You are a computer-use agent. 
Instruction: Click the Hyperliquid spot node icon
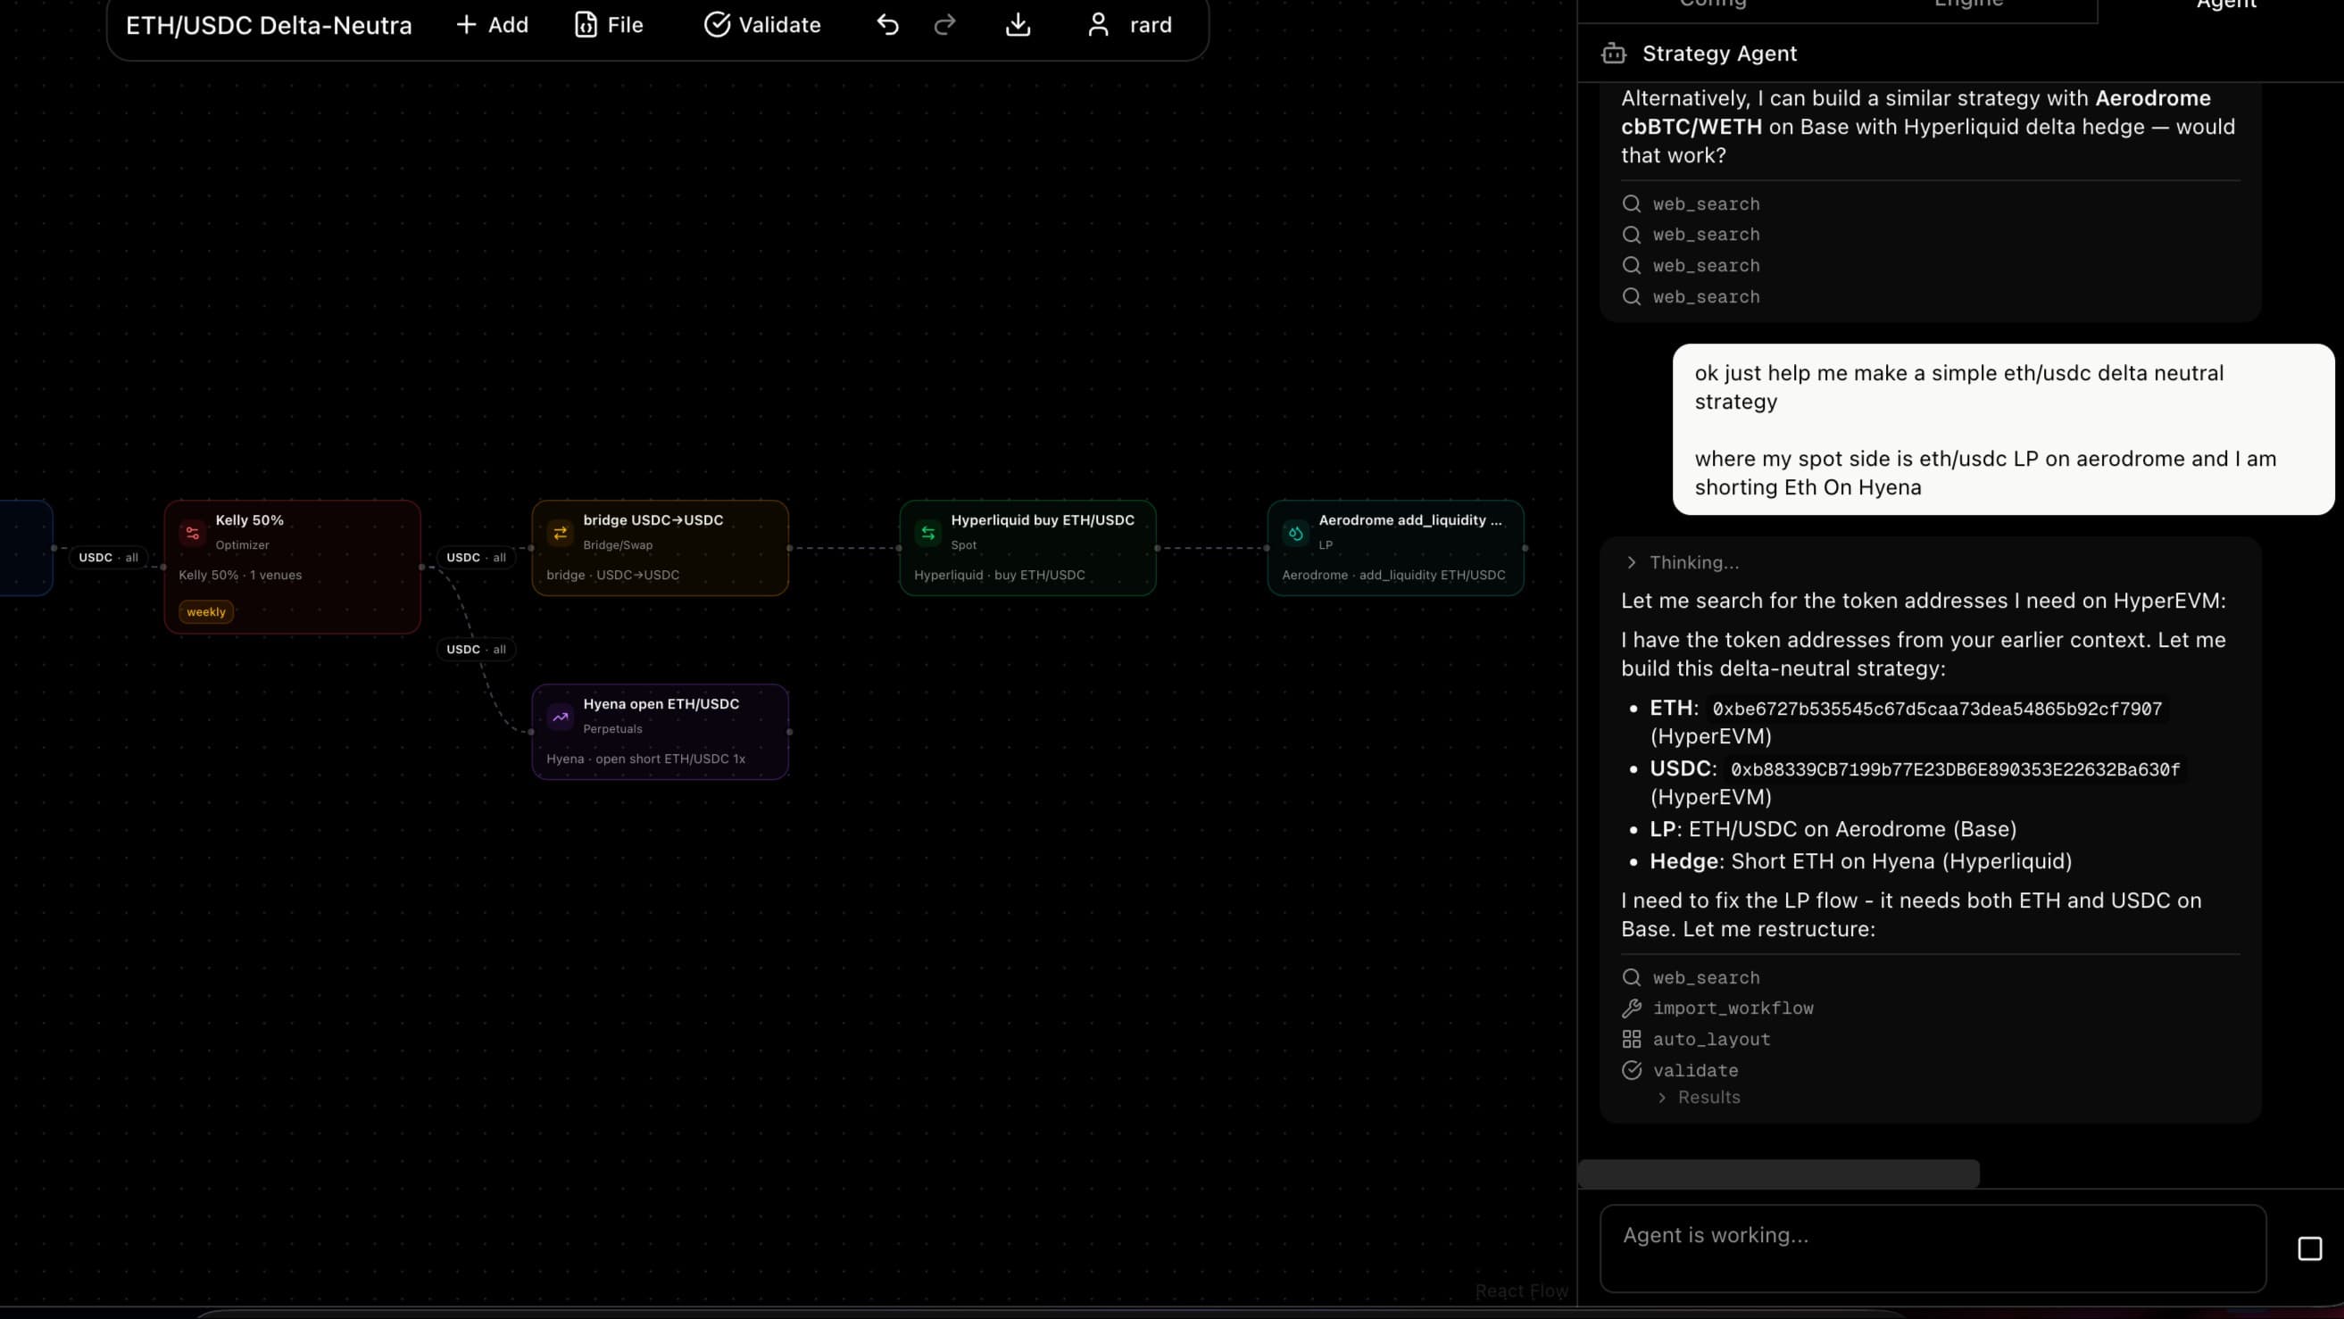click(928, 533)
